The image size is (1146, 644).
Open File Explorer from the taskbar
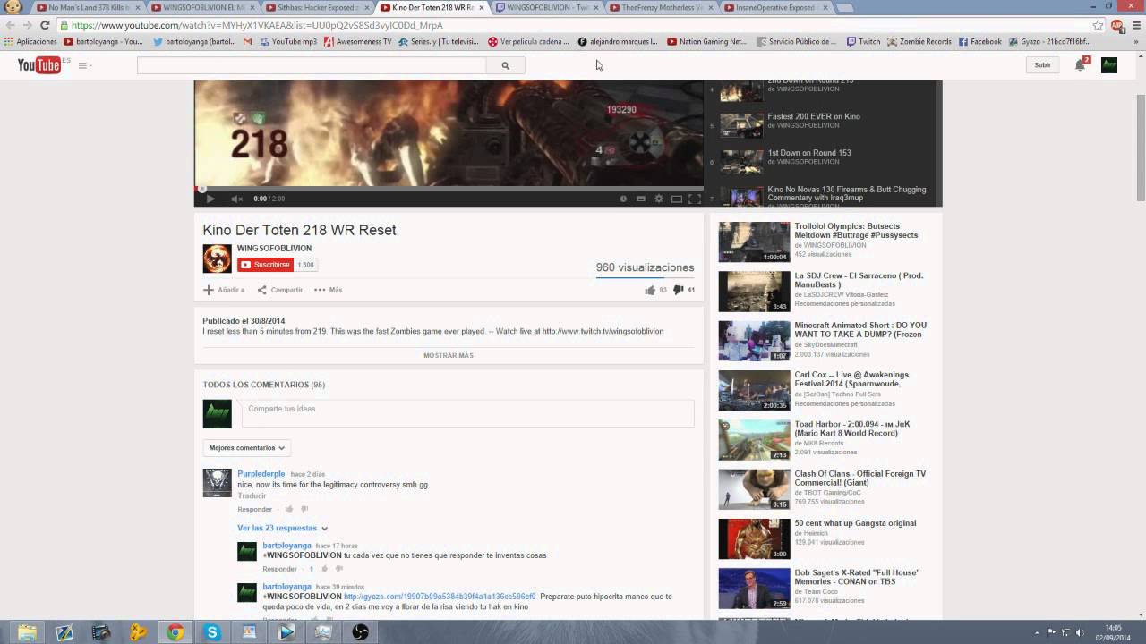[x=28, y=631]
